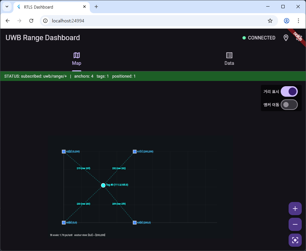Click the Tag #0 cyan circle
Image resolution: width=306 pixels, height=251 pixels.
pyautogui.click(x=103, y=185)
